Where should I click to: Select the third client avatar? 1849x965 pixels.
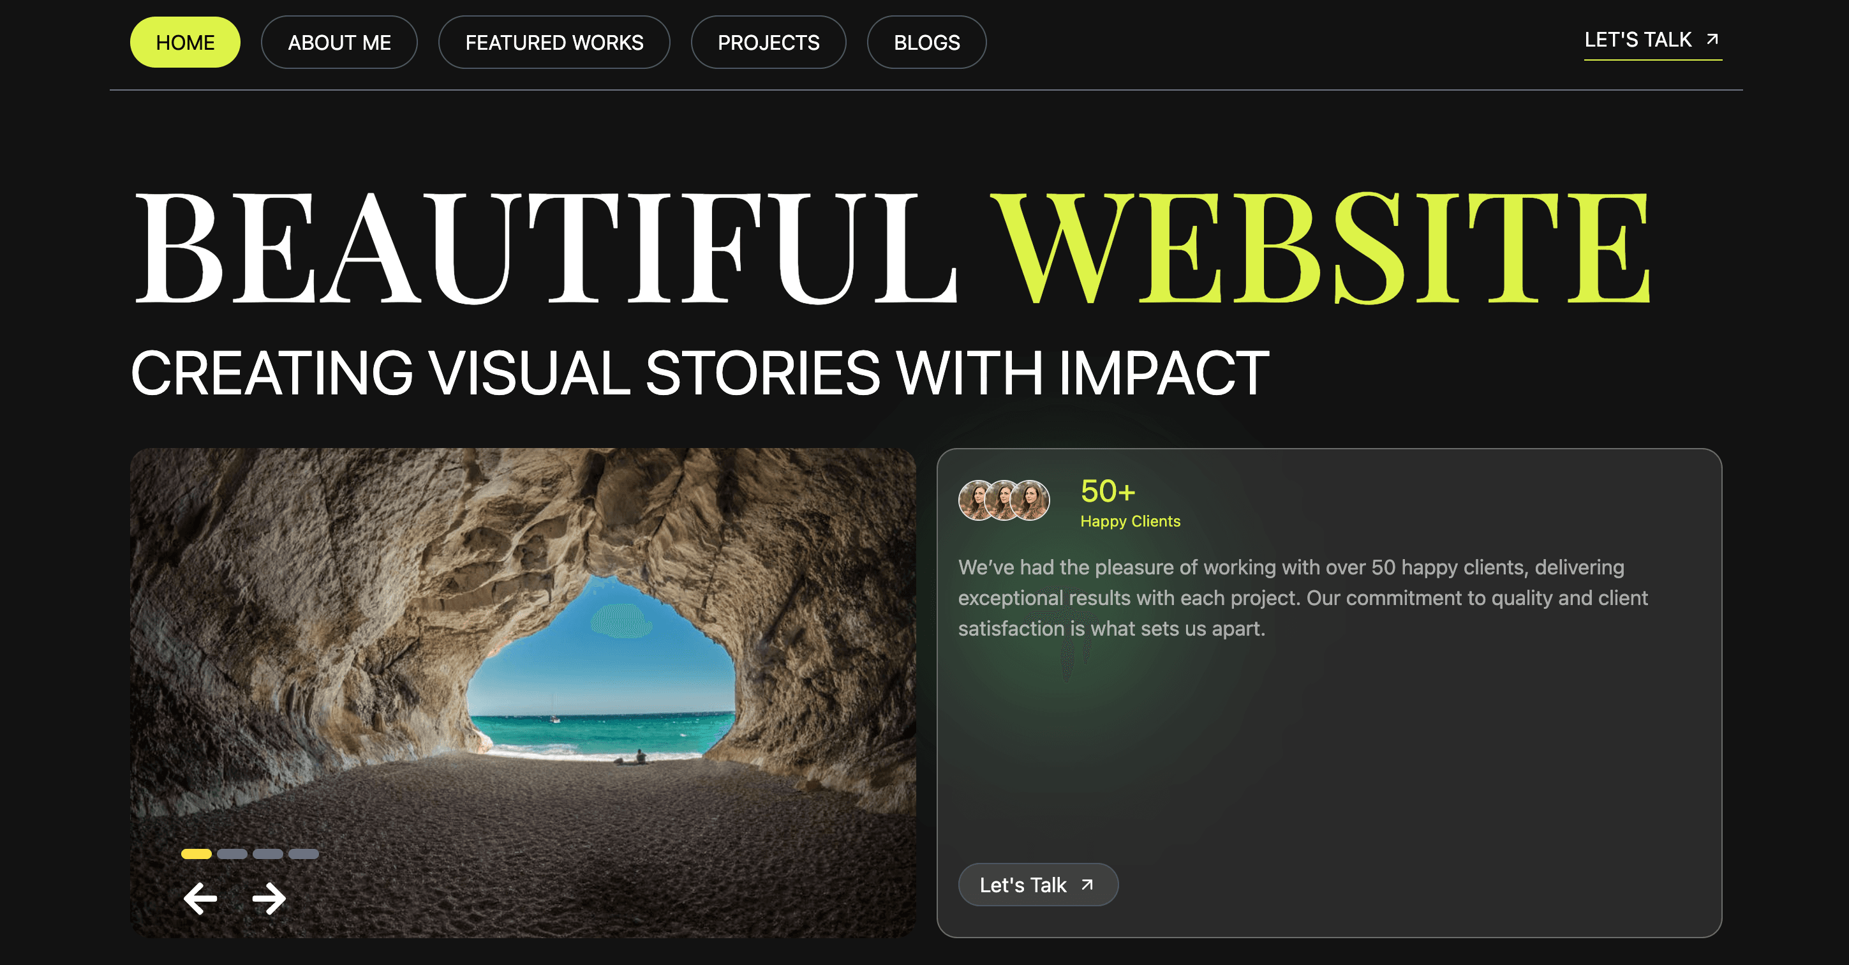tap(1030, 500)
